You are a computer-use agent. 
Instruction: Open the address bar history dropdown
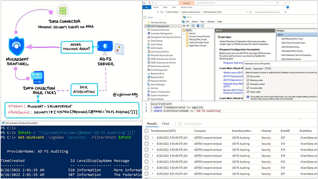(246, 12)
